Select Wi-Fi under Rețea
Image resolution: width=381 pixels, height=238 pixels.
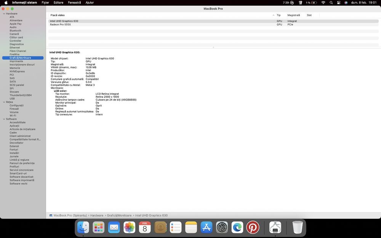[x=13, y=116]
